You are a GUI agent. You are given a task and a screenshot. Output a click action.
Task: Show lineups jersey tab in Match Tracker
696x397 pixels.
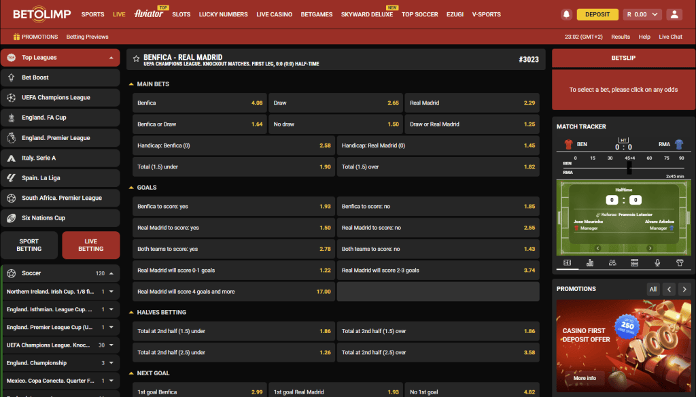coord(680,263)
